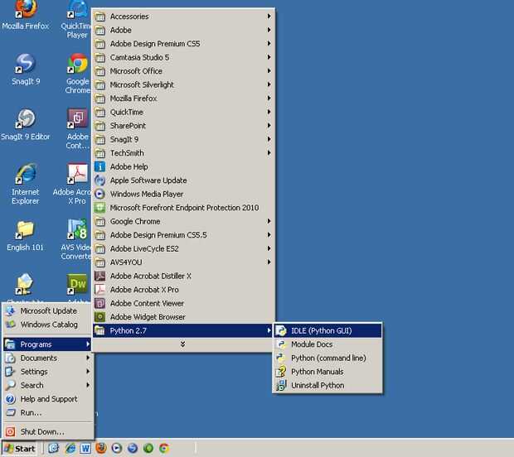Expand the Camtasia Studio 5 folder
Image resolution: width=514 pixels, height=457 pixels.
coord(183,57)
